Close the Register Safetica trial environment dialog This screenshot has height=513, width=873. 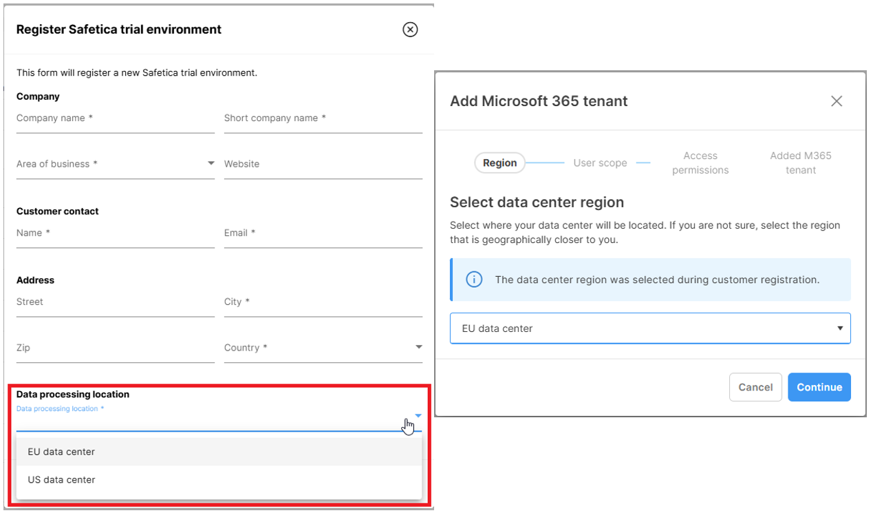(x=410, y=30)
